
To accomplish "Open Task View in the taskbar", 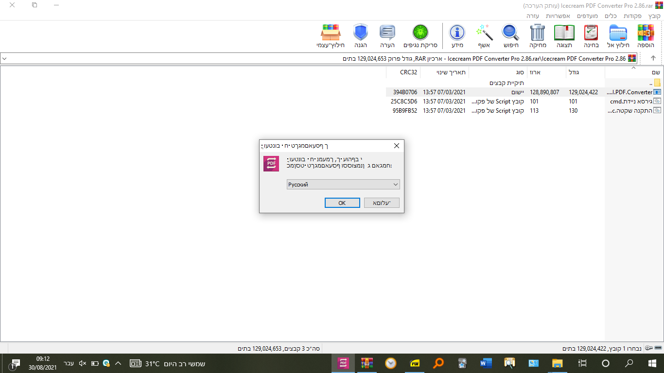I will pyautogui.click(x=582, y=363).
